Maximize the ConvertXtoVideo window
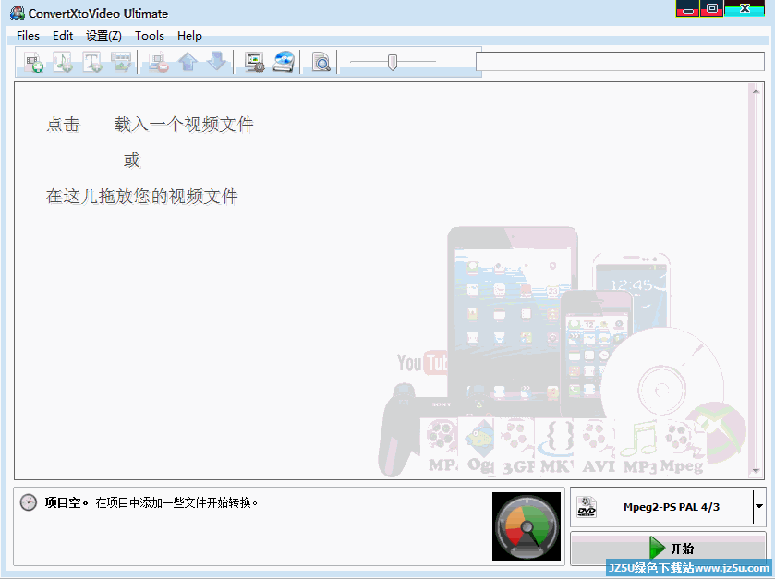Viewport: 775px width, 579px height. tap(712, 8)
